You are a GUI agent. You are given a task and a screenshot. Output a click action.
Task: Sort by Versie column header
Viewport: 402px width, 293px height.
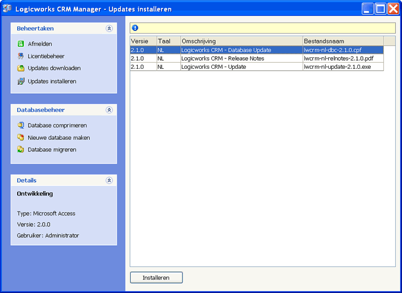click(x=143, y=41)
